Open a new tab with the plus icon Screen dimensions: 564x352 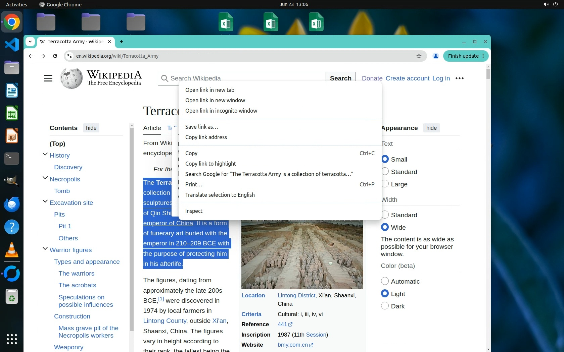(x=122, y=42)
